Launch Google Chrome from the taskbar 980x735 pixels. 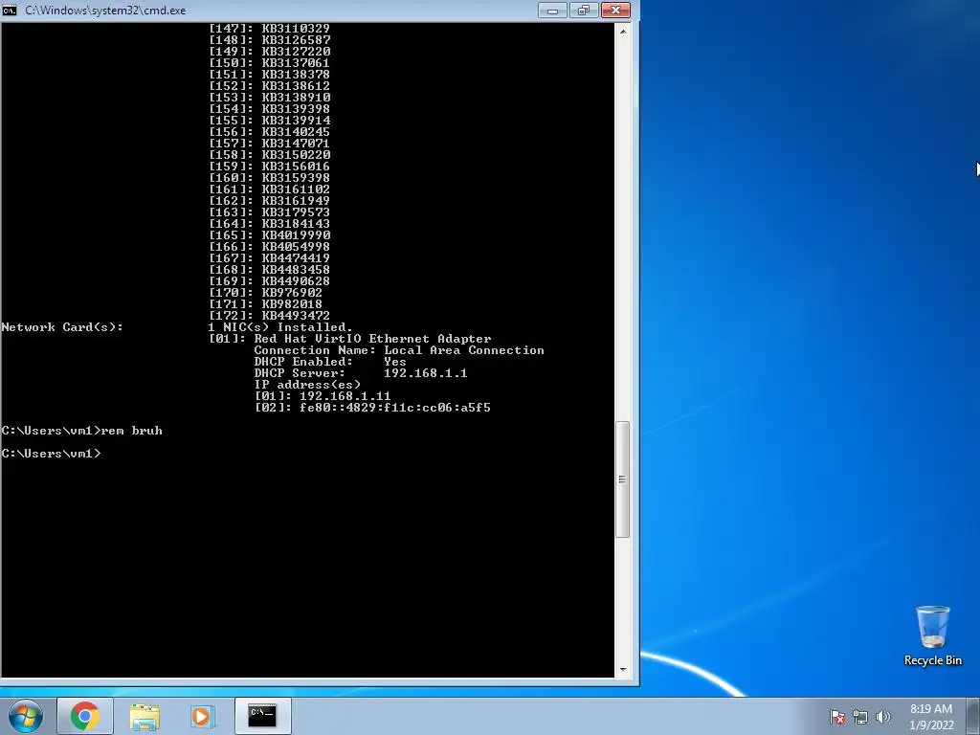click(85, 716)
